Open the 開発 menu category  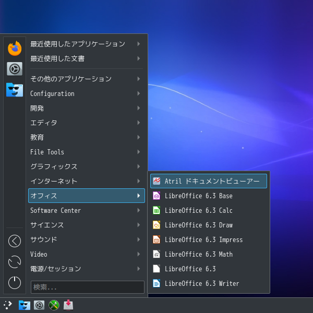(x=87, y=108)
